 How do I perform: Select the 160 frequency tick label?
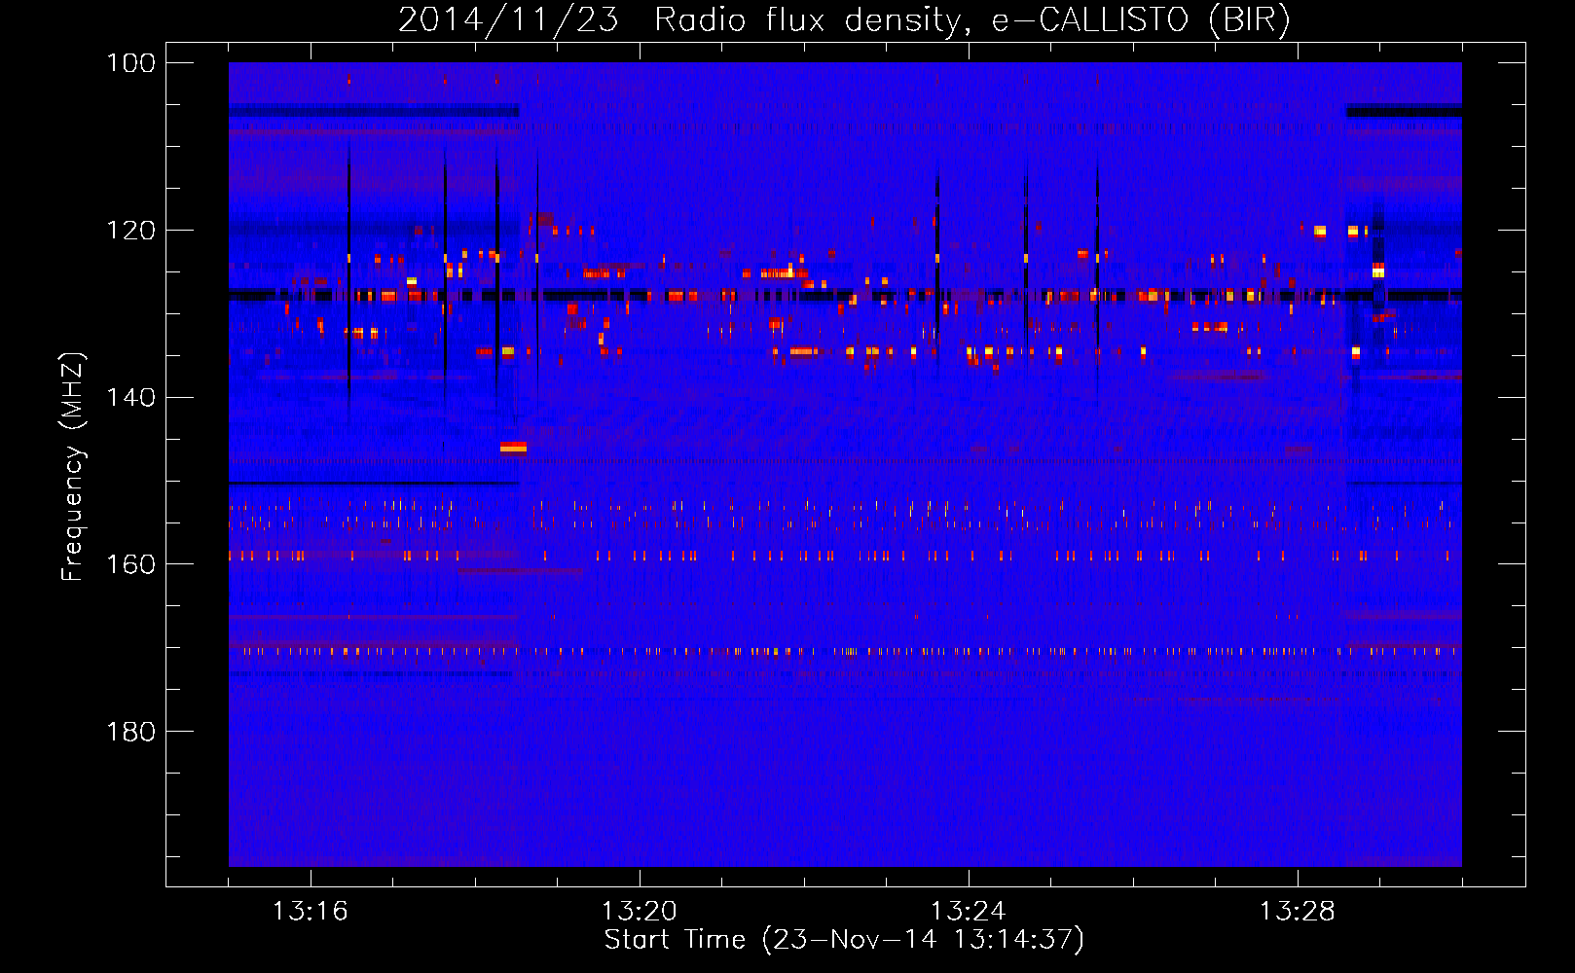132,565
